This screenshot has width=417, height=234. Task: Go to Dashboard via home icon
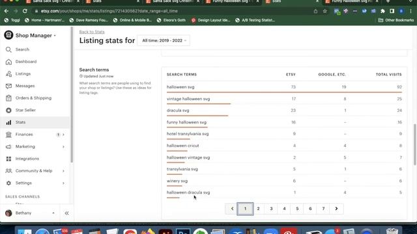[x=8, y=62]
